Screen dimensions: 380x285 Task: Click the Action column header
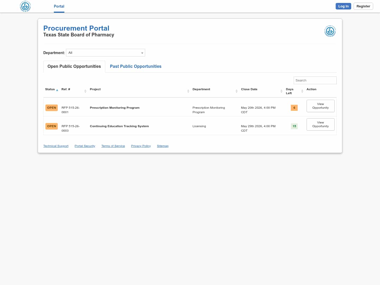311,89
